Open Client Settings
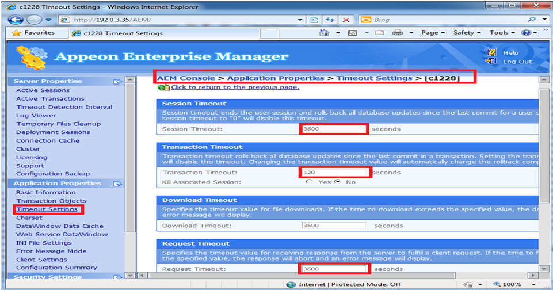This screenshot has height=290, width=553. pos(41,260)
